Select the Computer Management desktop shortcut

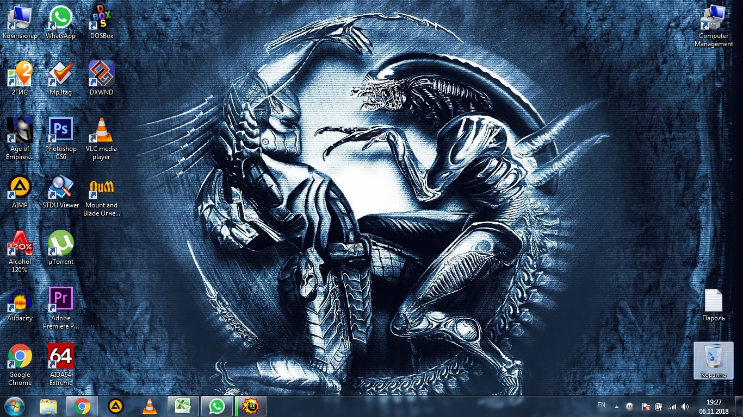[x=714, y=26]
